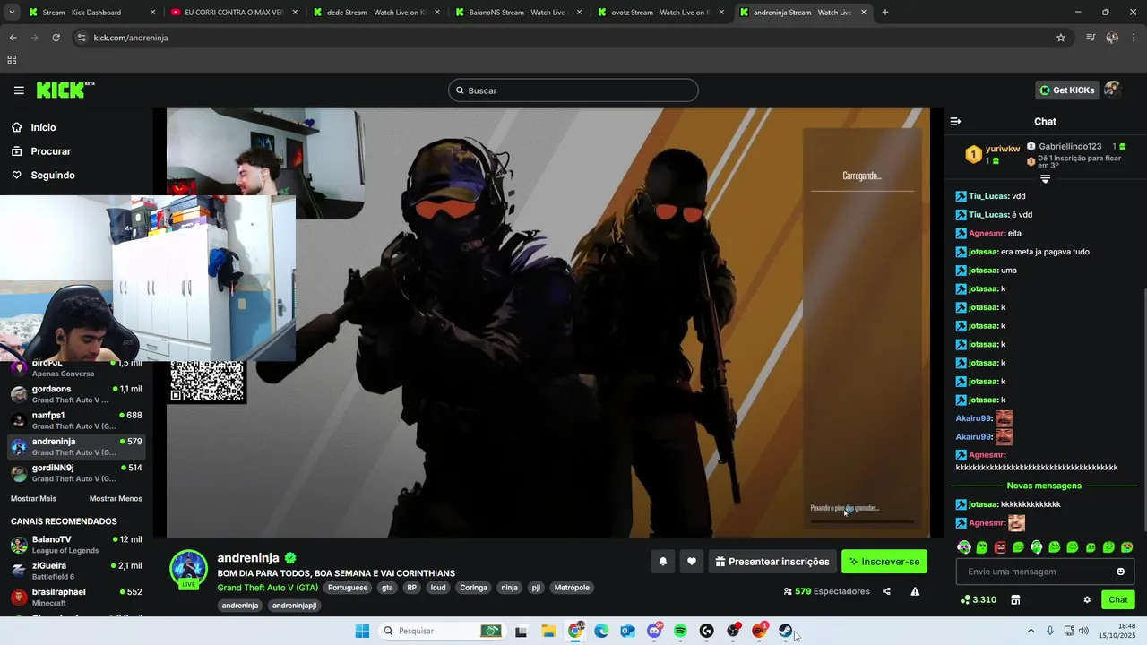Open recommended channel ziGueira

click(x=76, y=571)
